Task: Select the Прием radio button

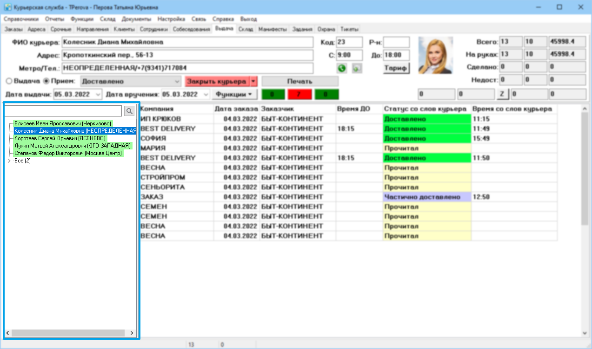Action: tap(46, 81)
